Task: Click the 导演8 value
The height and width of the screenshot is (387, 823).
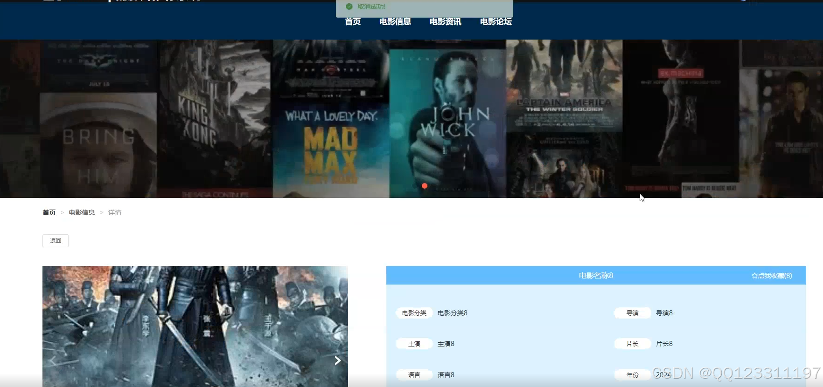Action: click(664, 313)
